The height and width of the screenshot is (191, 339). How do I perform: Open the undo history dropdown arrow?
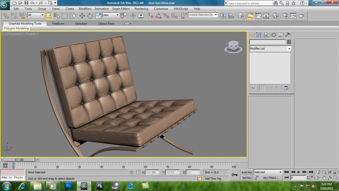[x=37, y=3]
